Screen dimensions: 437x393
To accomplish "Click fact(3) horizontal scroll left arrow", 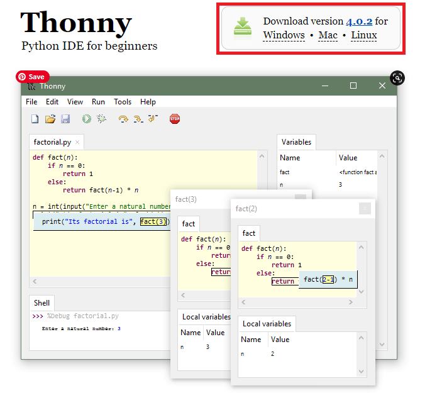I will tap(183, 295).
